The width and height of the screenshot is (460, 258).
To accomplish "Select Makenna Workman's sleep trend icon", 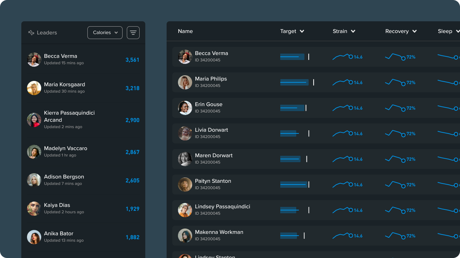I will click(448, 235).
